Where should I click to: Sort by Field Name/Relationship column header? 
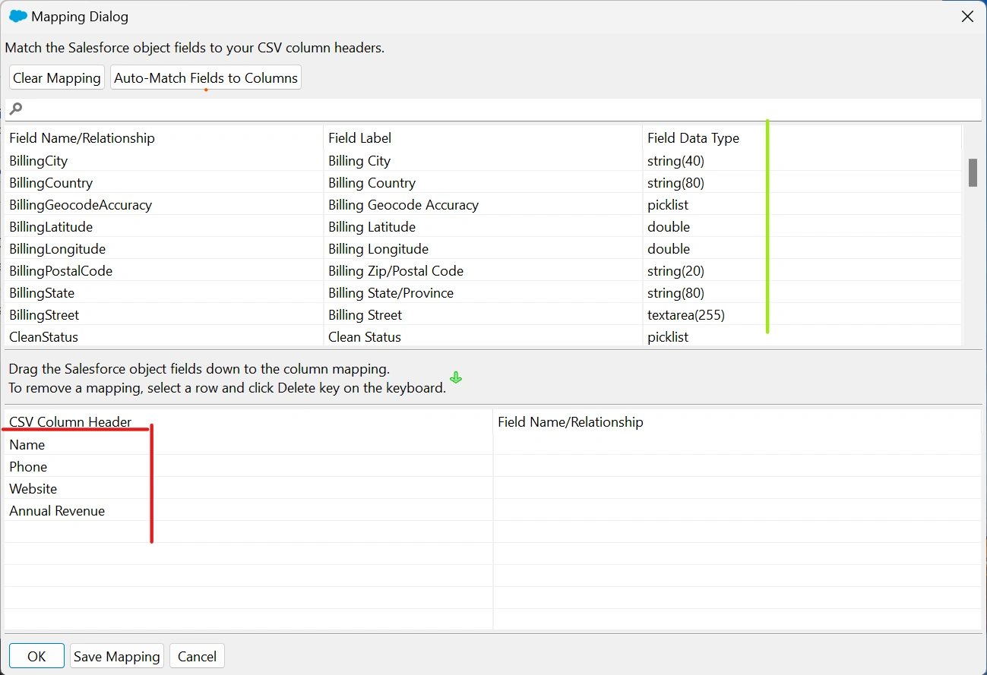[82, 138]
